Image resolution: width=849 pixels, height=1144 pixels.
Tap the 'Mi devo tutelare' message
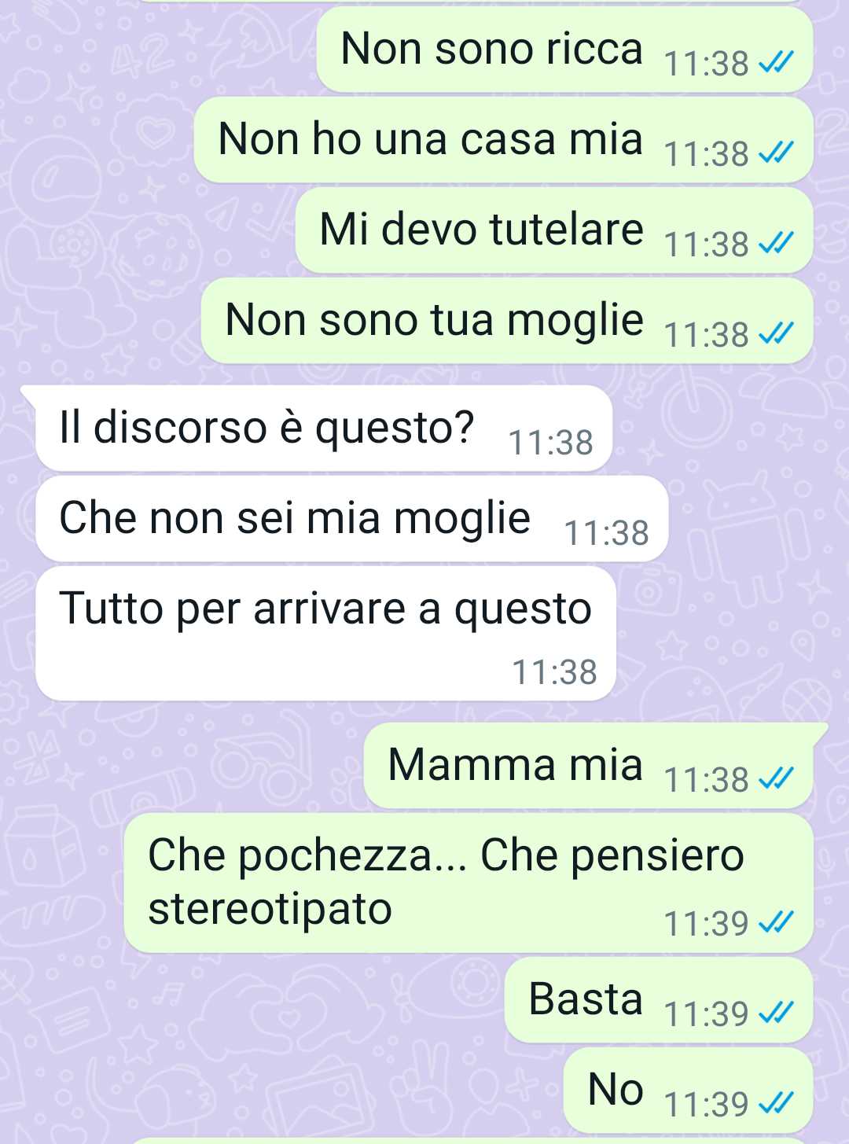pos(554,230)
